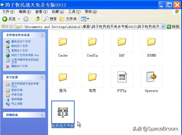Click the FTPIp file name label
Viewport: 182px width, 135px height.
click(x=122, y=91)
